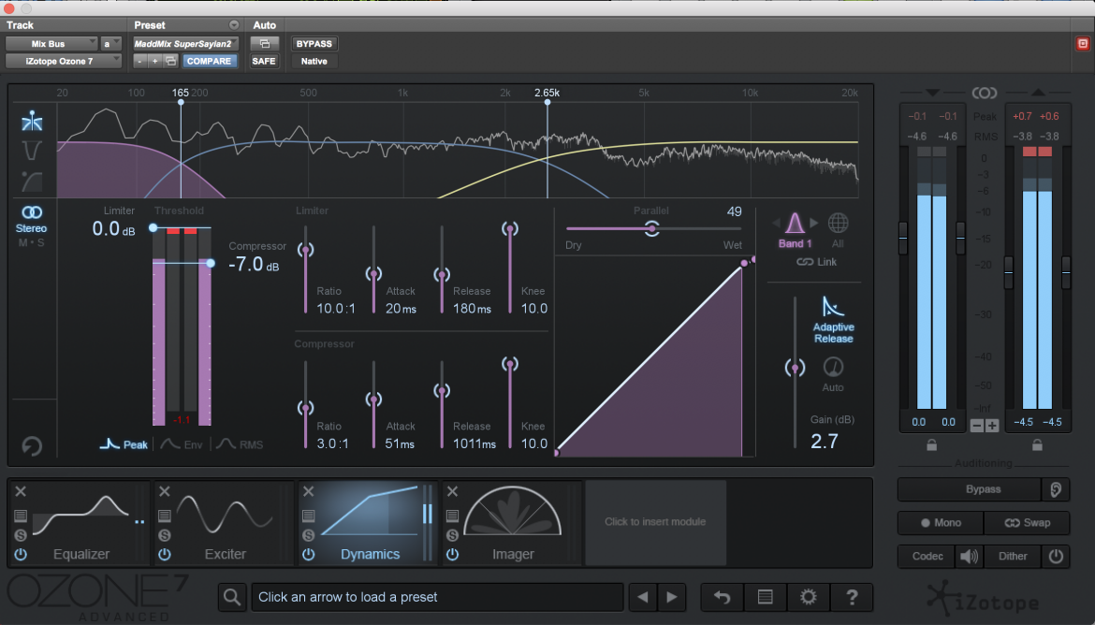Click the COMPARE button
Image resolution: width=1095 pixels, height=625 pixels.
point(209,61)
